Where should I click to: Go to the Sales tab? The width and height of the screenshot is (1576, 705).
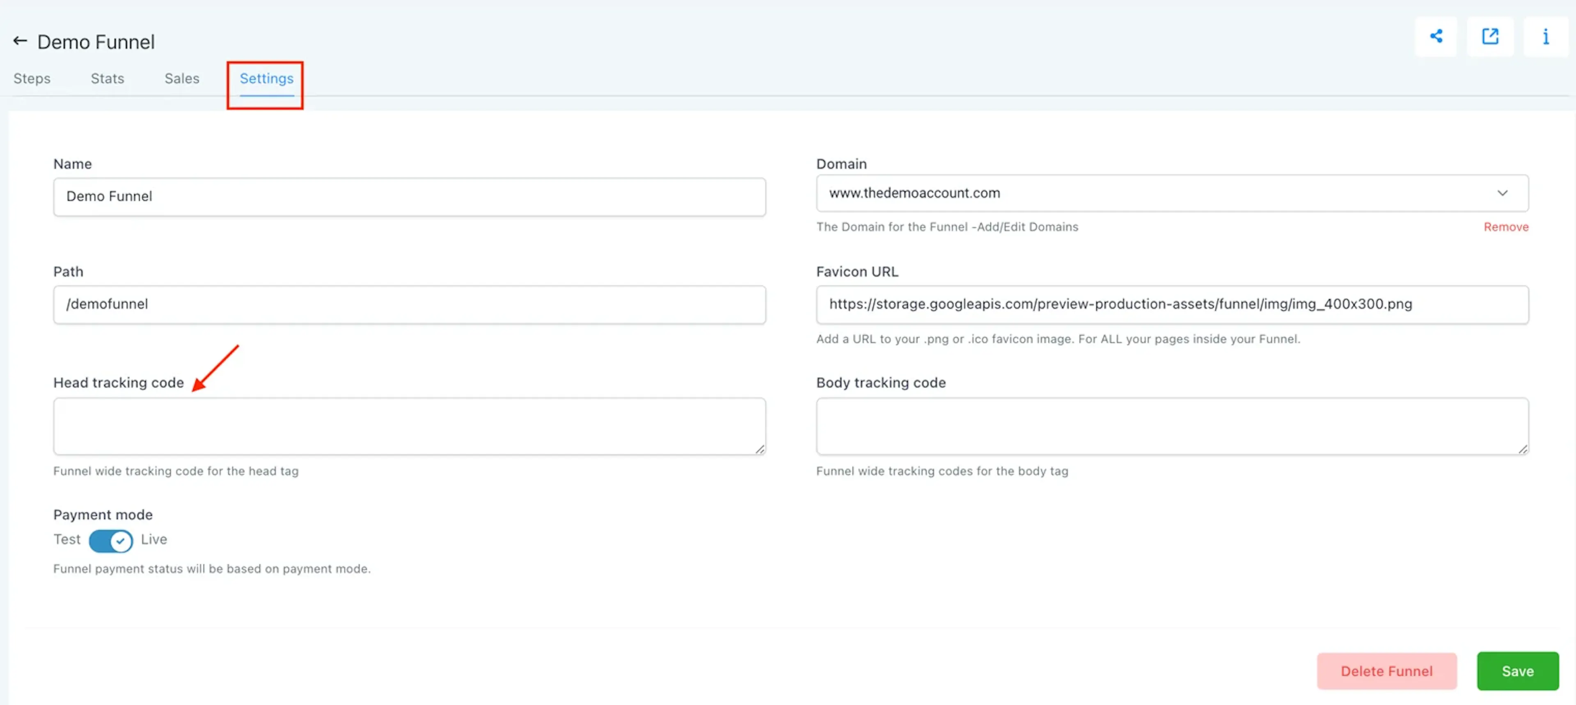tap(182, 78)
